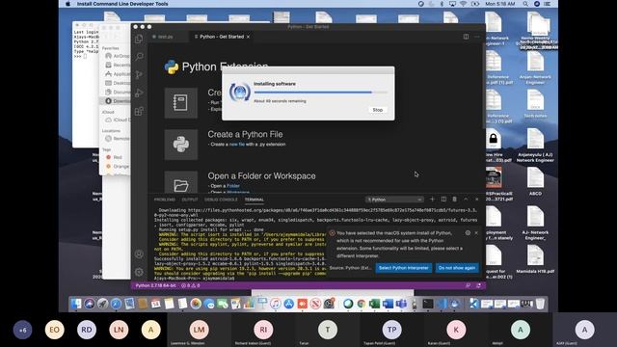Click Stop in the Installing software dialog
Screen dimensions: 617x347
pos(377,110)
